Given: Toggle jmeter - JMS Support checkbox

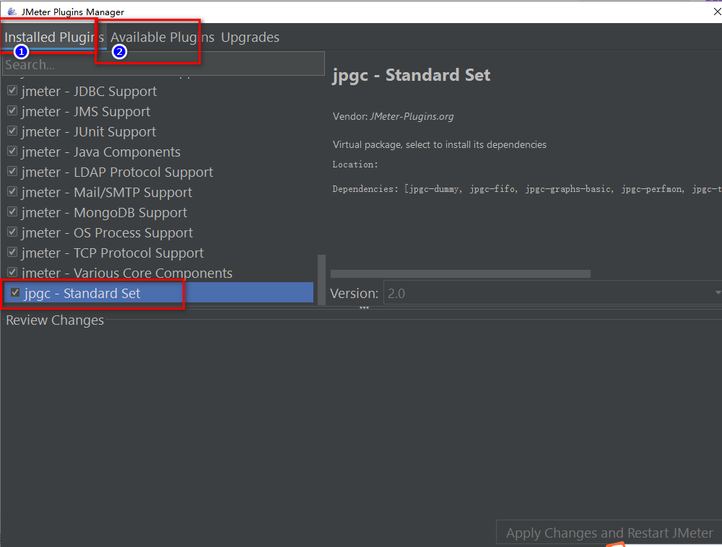Looking at the screenshot, I should pos(12,111).
